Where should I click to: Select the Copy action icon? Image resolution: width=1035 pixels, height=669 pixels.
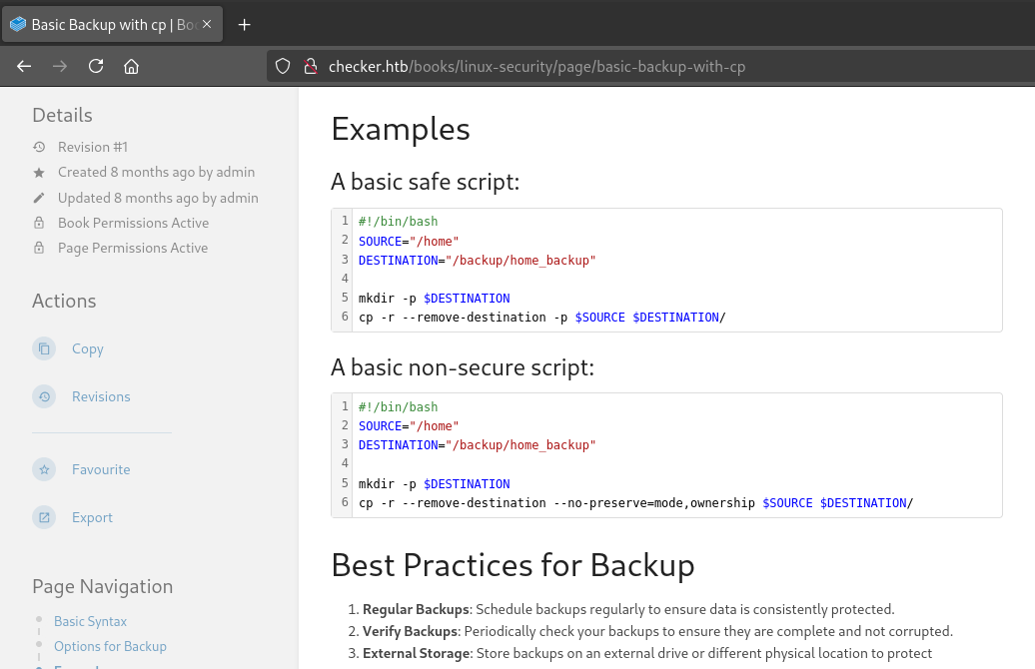[44, 348]
